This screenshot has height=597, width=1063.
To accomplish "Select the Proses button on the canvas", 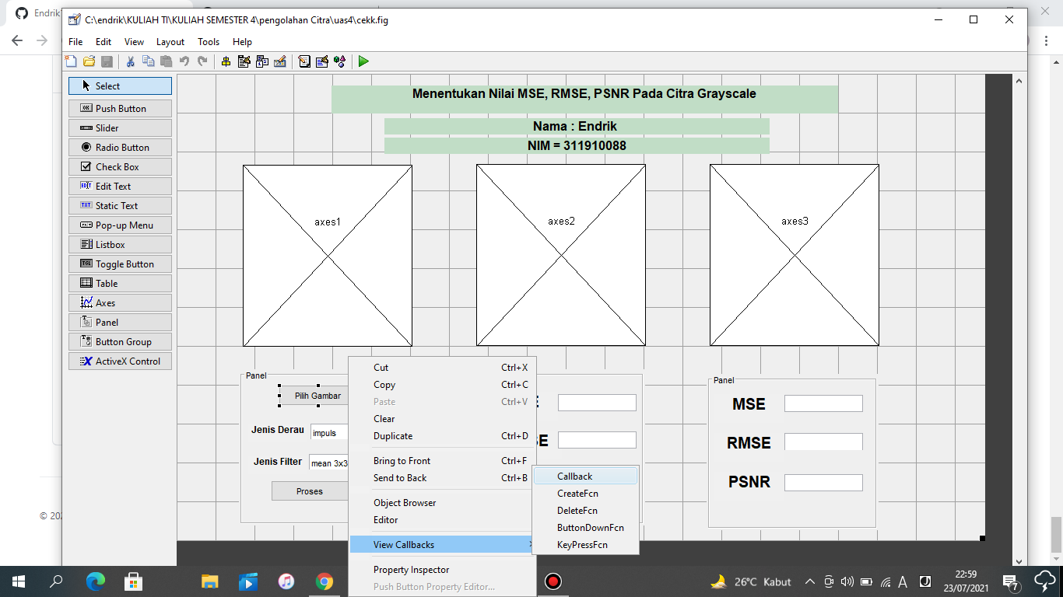I will (310, 491).
